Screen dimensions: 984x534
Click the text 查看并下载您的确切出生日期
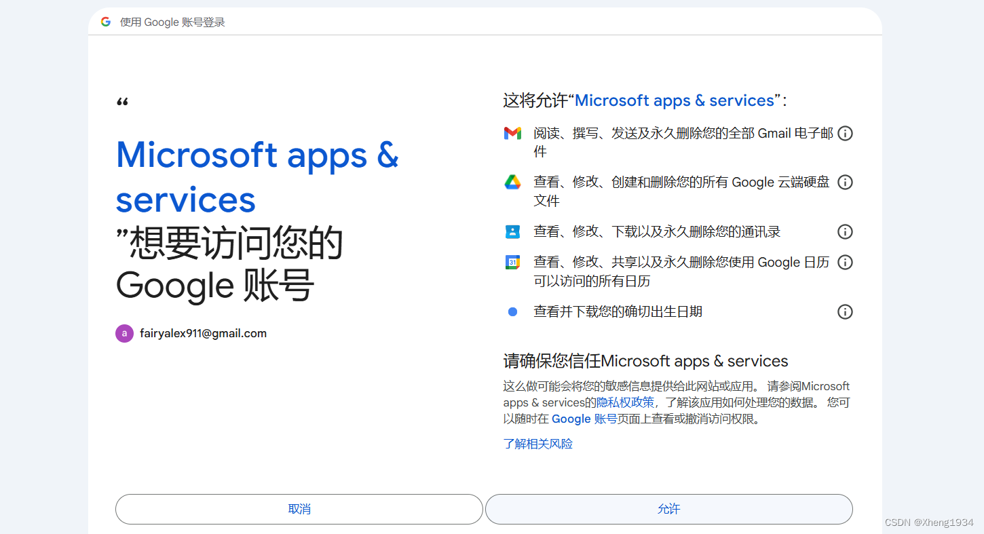coord(618,312)
